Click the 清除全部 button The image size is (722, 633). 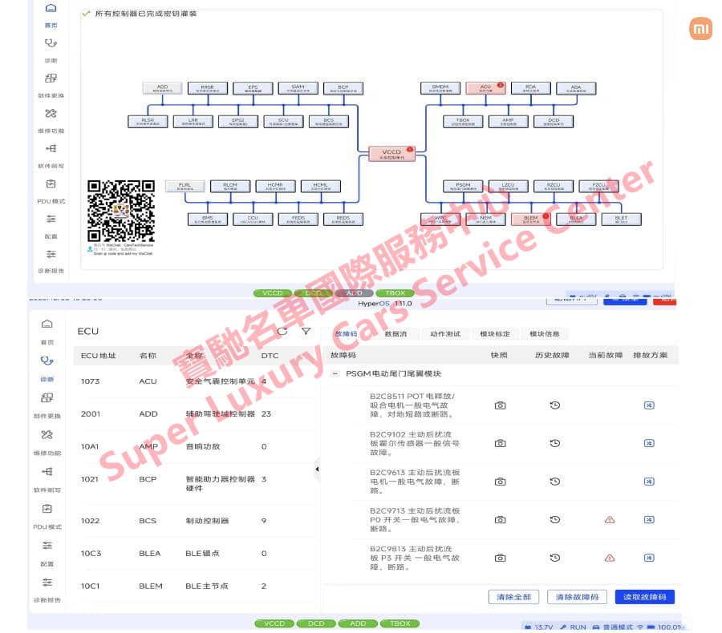click(514, 597)
